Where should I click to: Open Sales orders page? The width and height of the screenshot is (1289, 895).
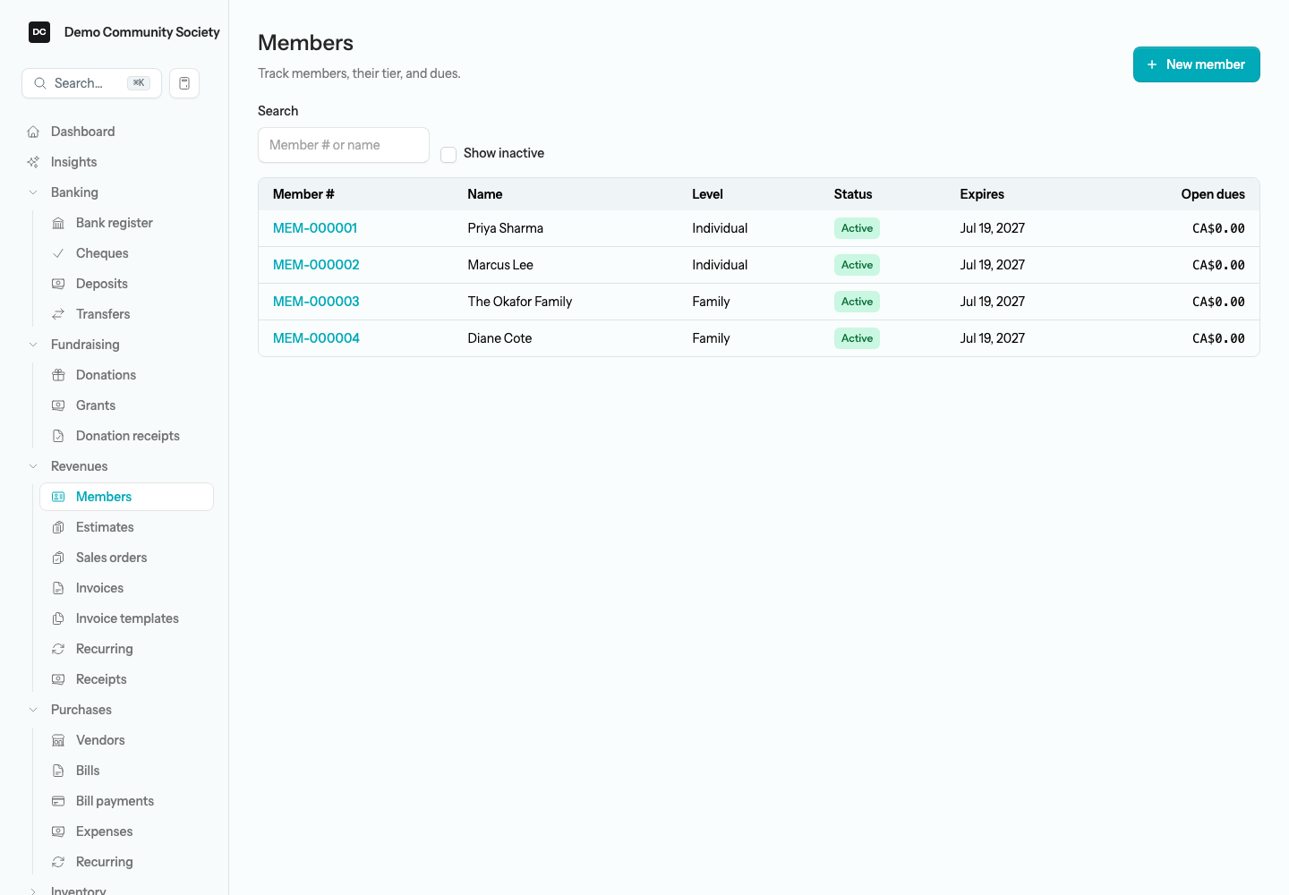point(111,558)
